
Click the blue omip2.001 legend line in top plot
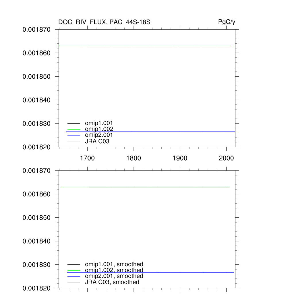click(74, 135)
